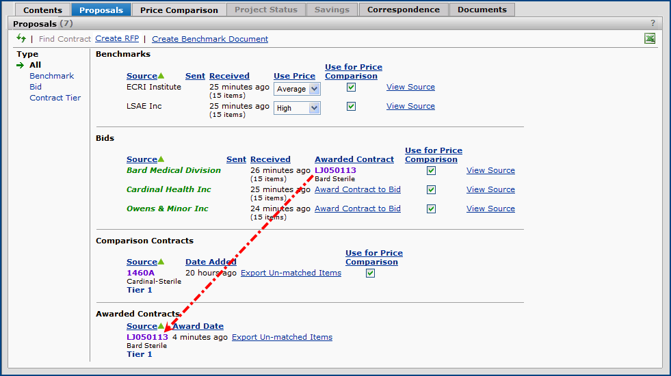Click the Awarded Contracts Source sort arrow
671x376 pixels.
(161, 326)
